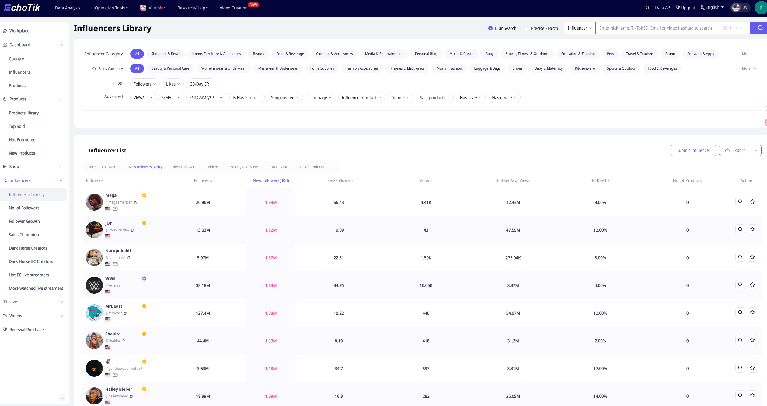Open the Followers filter dropdown
Screen dimensions: 767x406
145,84
